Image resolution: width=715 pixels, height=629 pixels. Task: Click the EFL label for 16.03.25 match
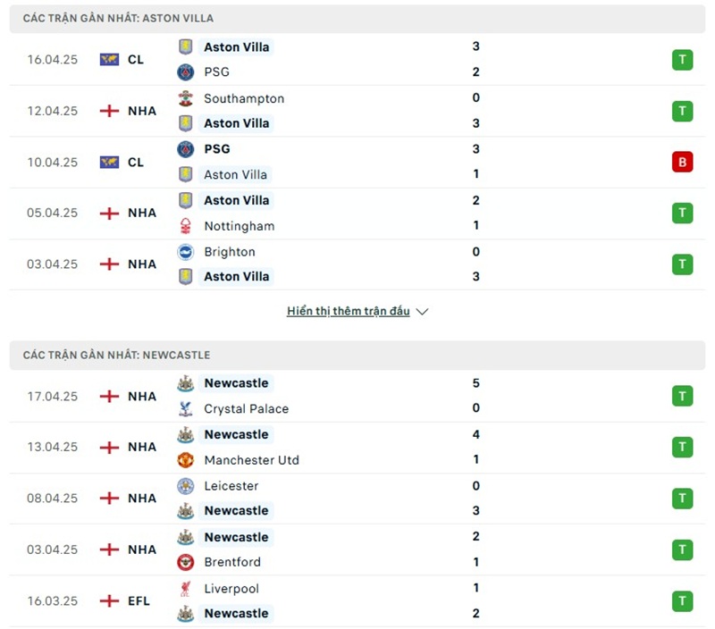(x=139, y=601)
